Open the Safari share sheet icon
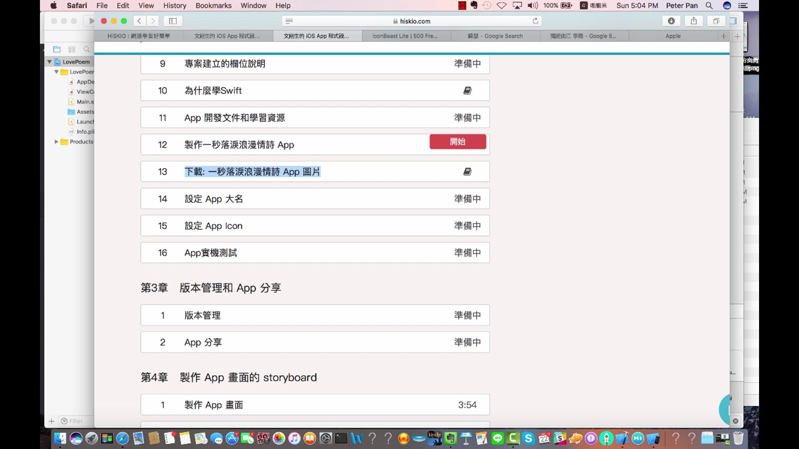Image resolution: width=799 pixels, height=449 pixels. [x=693, y=21]
